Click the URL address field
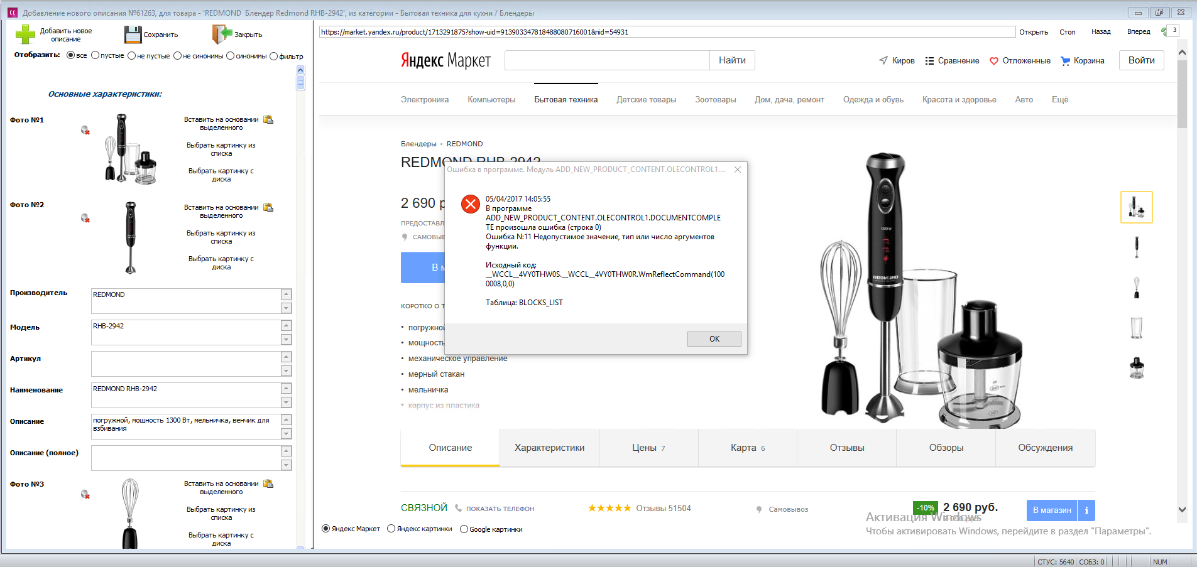This screenshot has width=1197, height=567. 667,32
